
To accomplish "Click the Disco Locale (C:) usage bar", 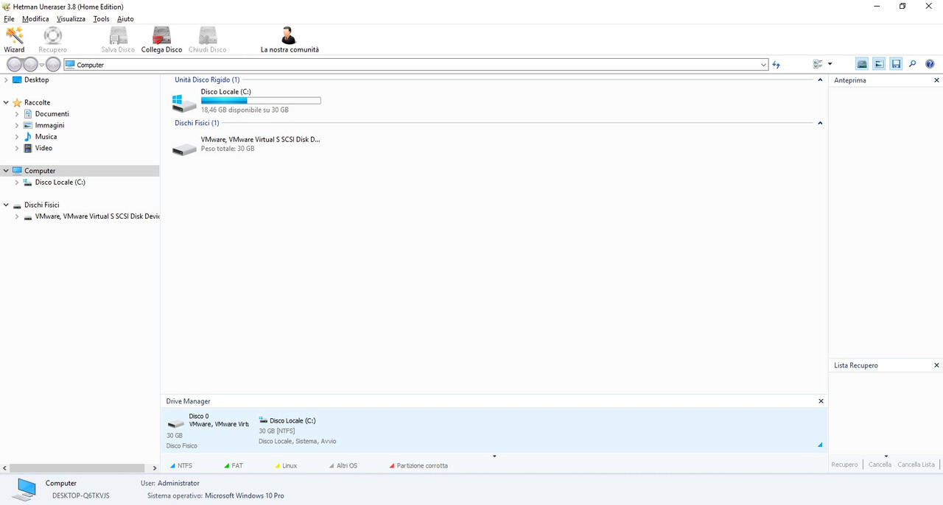I will point(261,101).
